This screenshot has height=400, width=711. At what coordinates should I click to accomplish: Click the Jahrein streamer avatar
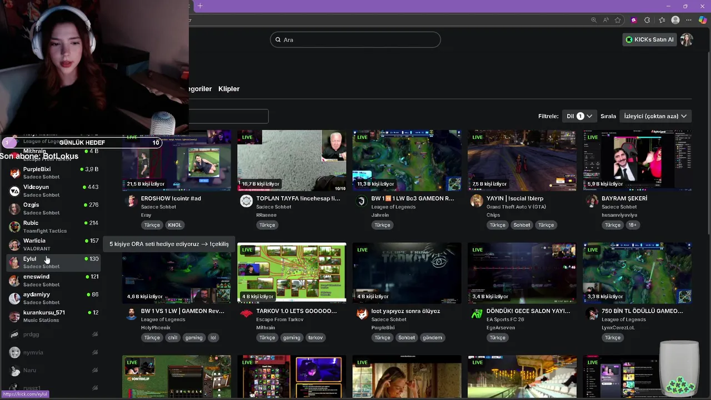pyautogui.click(x=362, y=201)
